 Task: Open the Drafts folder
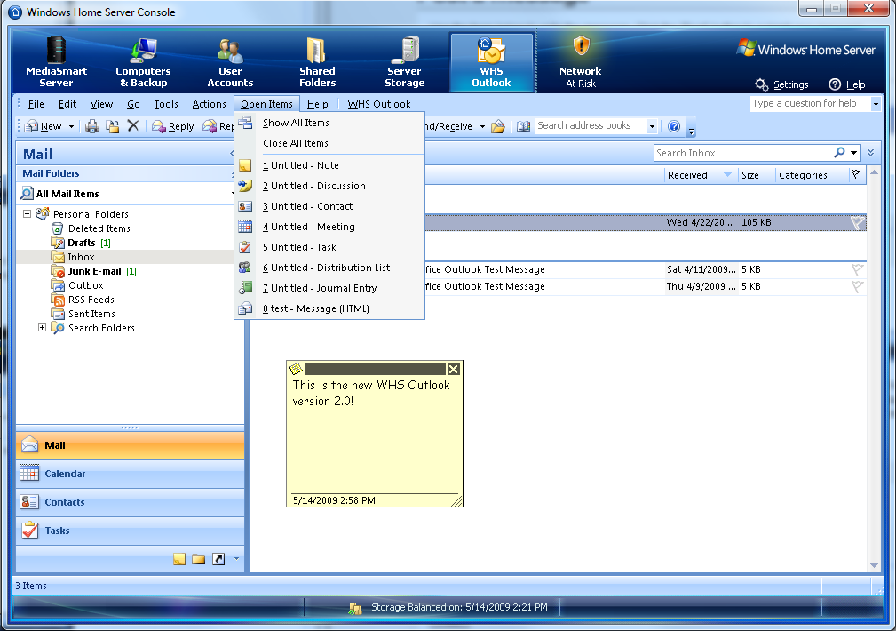[x=81, y=243]
